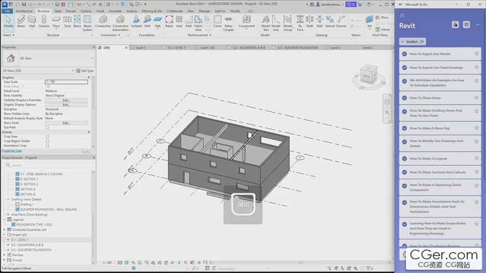486x273 pixels.
Task: Activate the Model Text tool
Action: 266,23
